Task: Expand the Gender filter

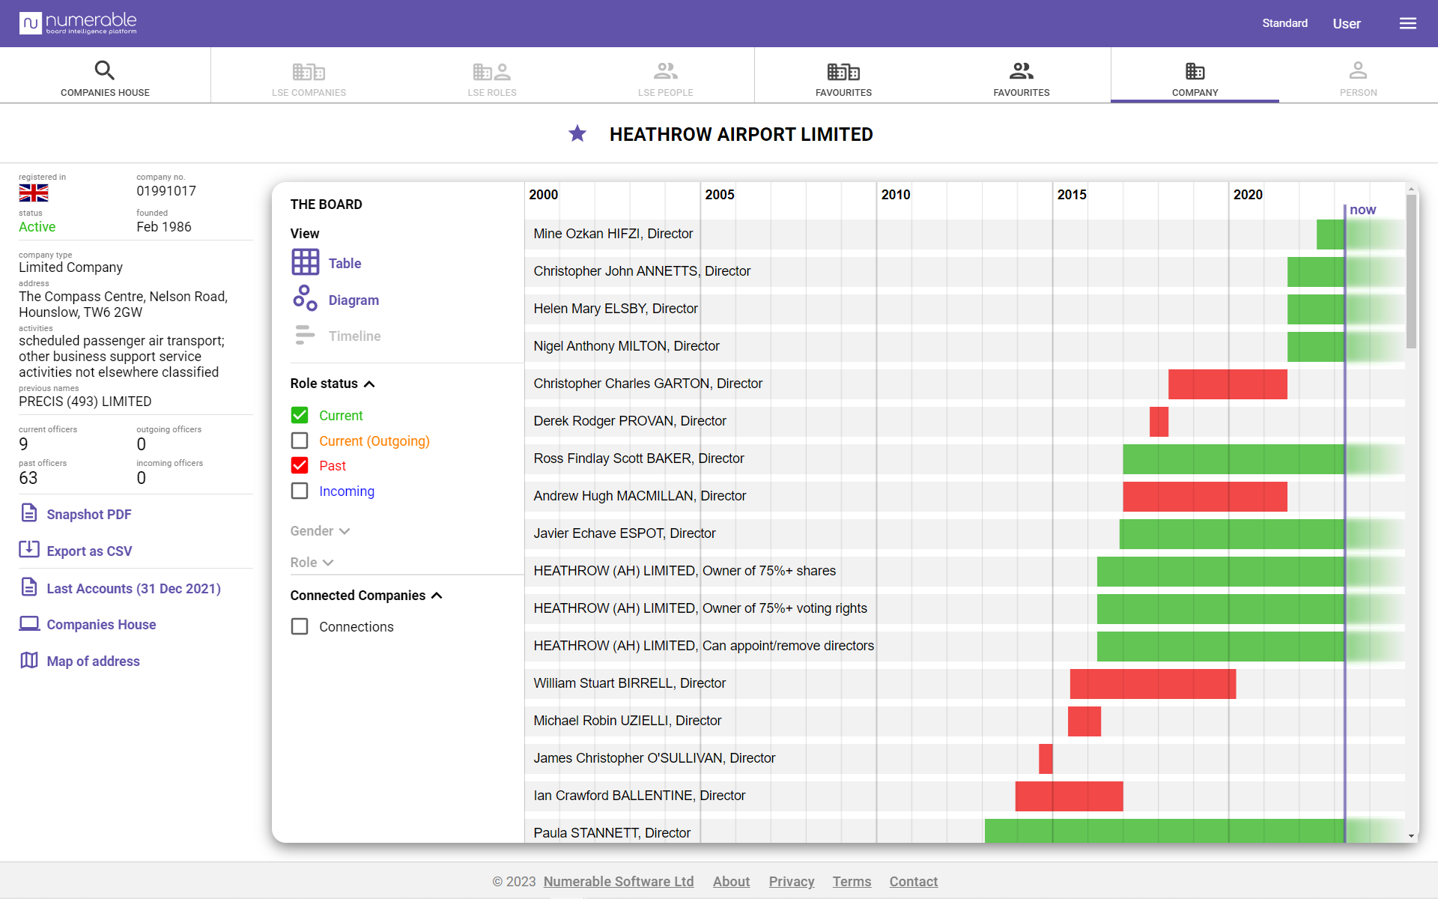Action: coord(320,531)
